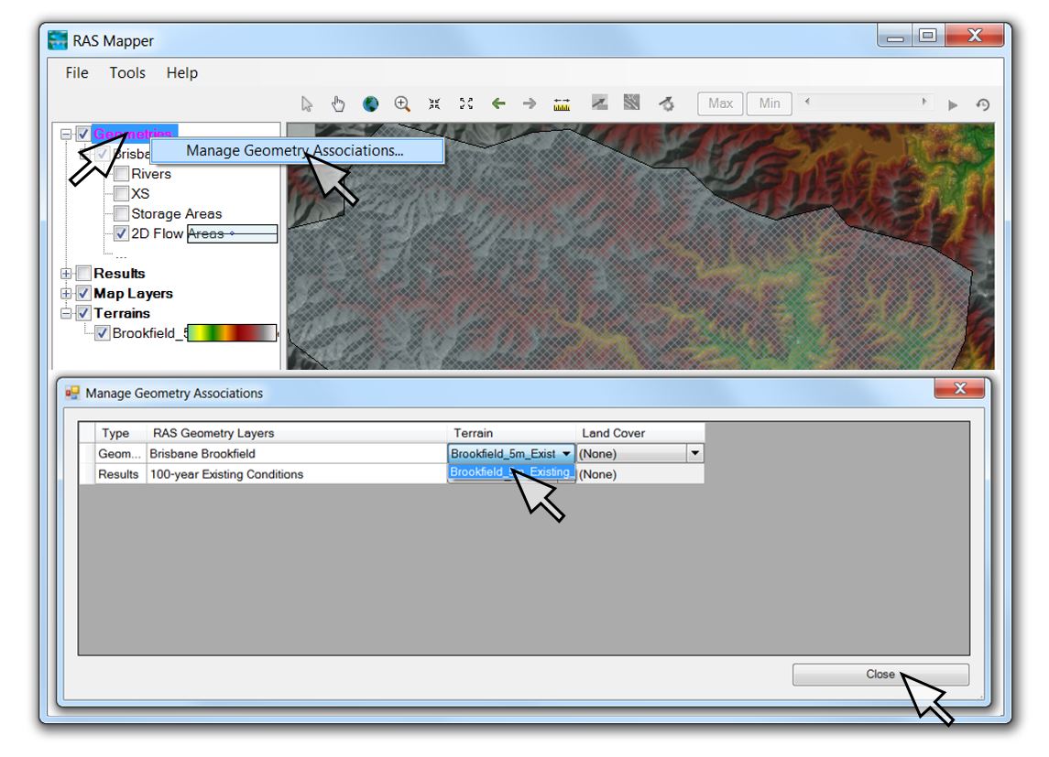Screen dimensions: 1049x757
Task: Click the profile plot toolbar icon
Action: pyautogui.click(x=599, y=103)
